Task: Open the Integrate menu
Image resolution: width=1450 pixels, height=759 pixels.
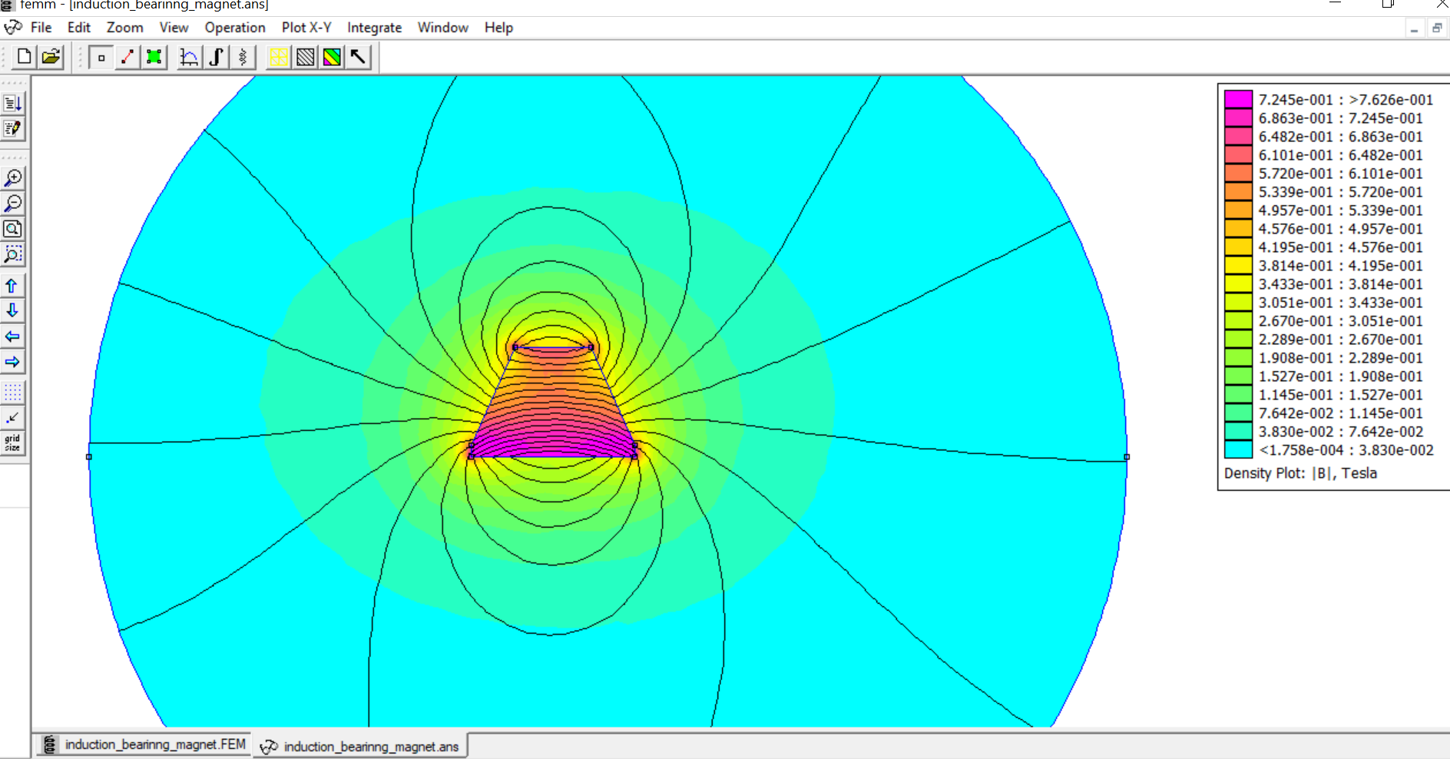Action: 375,28
